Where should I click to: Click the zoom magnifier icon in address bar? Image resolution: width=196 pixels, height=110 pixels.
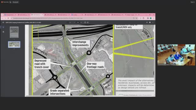pos(134,18)
